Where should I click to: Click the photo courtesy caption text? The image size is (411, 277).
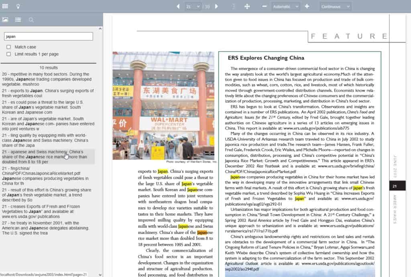[191, 162]
